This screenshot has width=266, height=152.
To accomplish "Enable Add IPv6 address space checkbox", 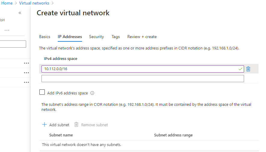I will 42,92.
